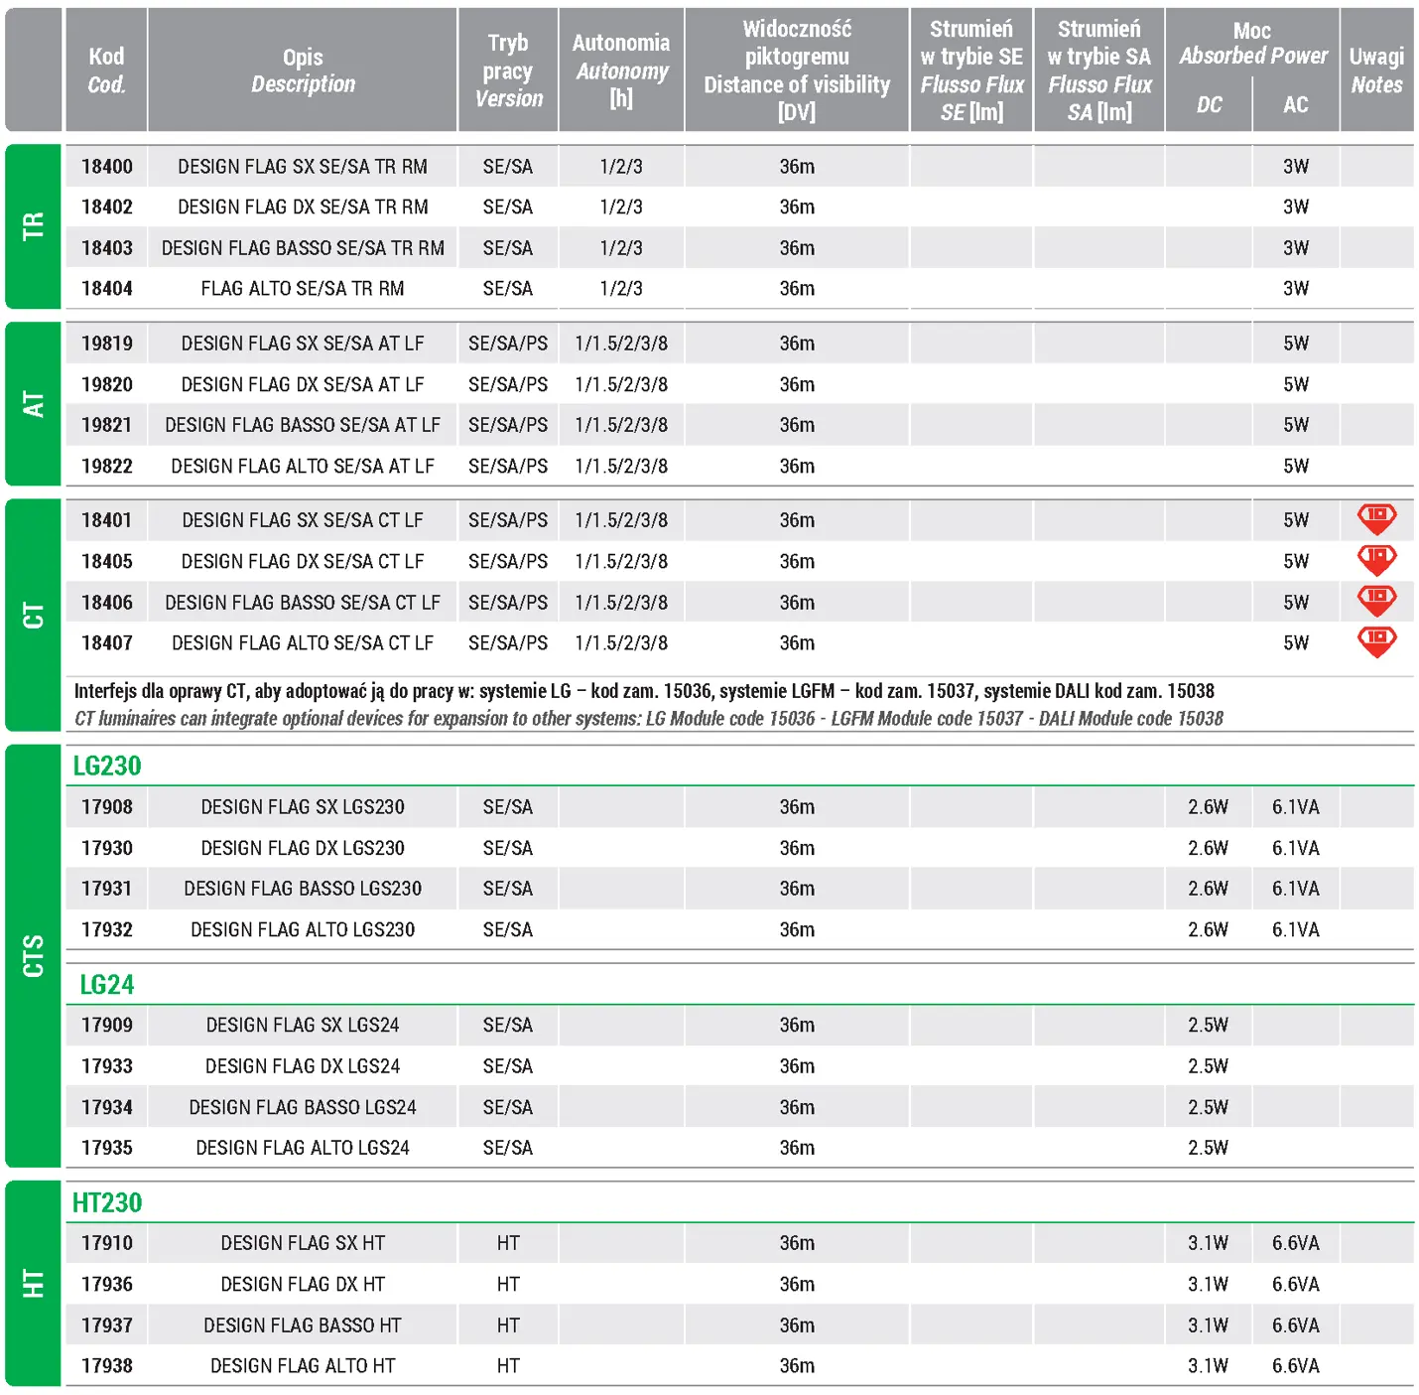Click the Moc Absorbed Power header

(1252, 44)
